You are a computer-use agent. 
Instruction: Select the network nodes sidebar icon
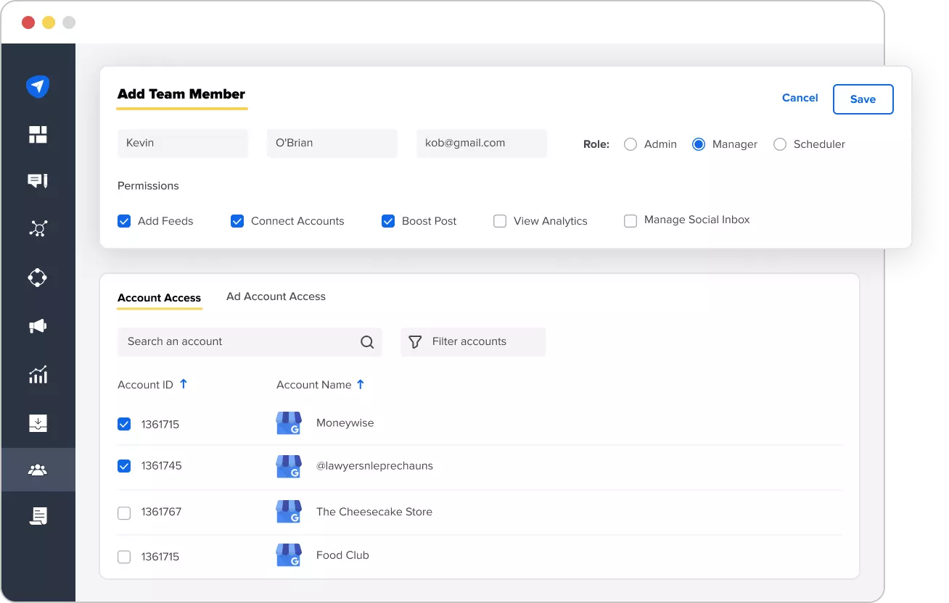[38, 229]
